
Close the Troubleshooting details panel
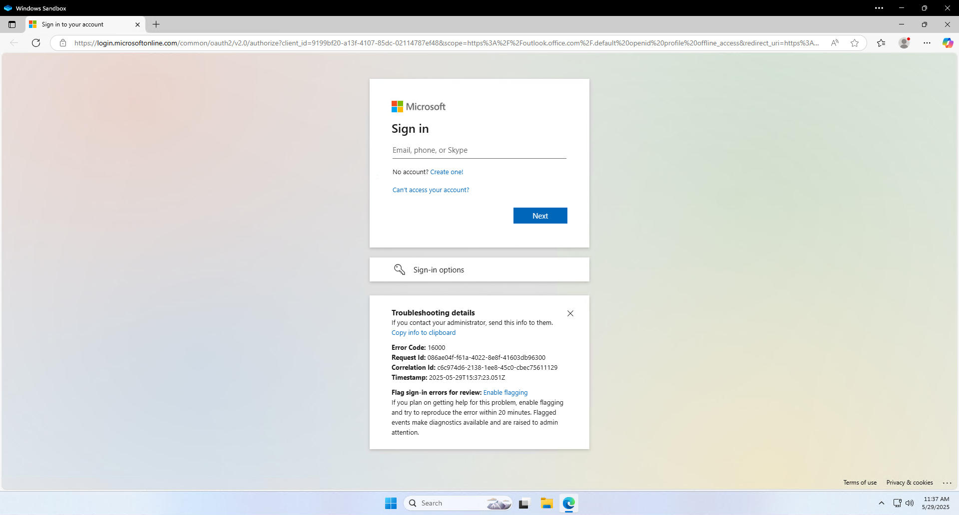point(570,313)
